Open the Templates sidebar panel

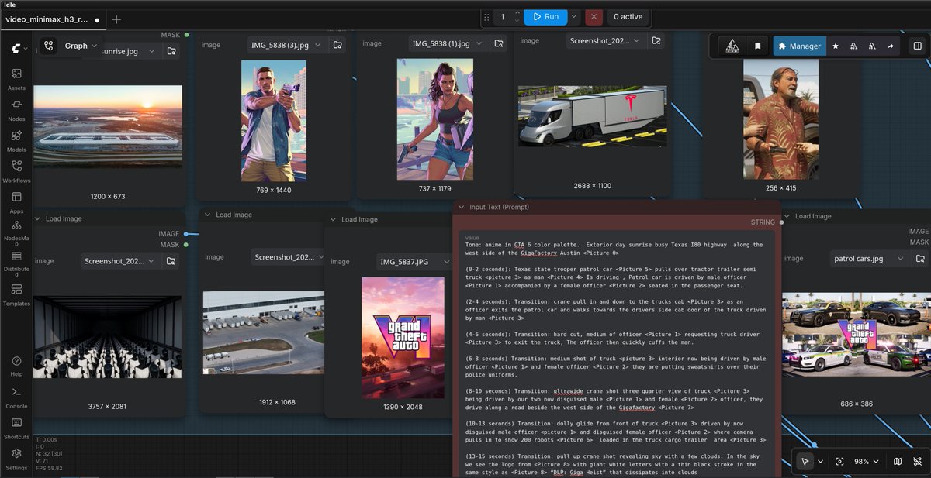[x=16, y=294]
